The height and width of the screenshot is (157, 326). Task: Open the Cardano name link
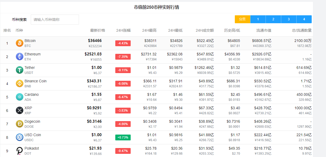(32, 94)
